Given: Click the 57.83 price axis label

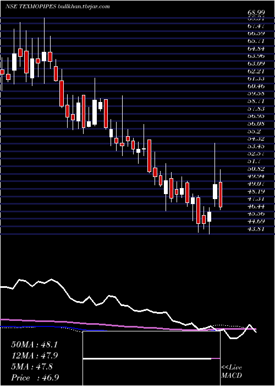Looking at the screenshot, I should [x=256, y=109].
